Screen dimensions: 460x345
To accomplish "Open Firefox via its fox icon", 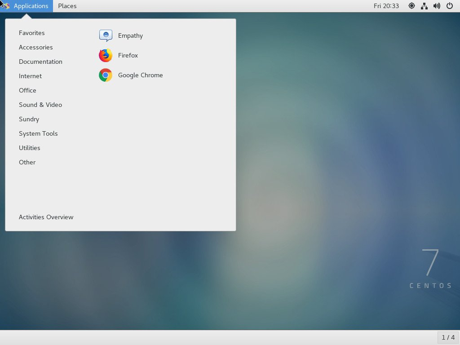I will point(106,55).
